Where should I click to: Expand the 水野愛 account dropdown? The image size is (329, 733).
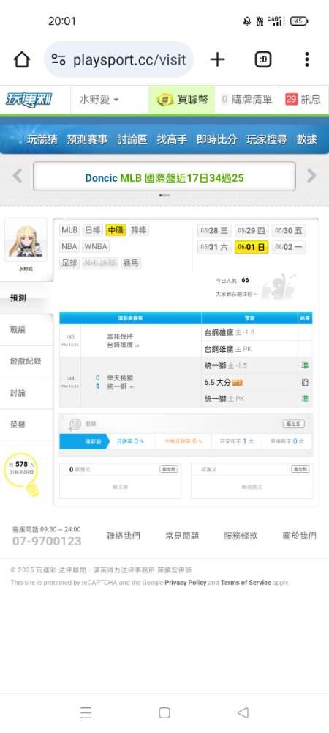[x=99, y=100]
